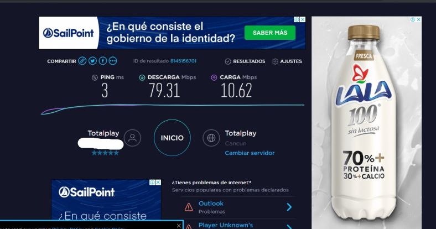Start the speed test with INICIO

click(x=172, y=138)
